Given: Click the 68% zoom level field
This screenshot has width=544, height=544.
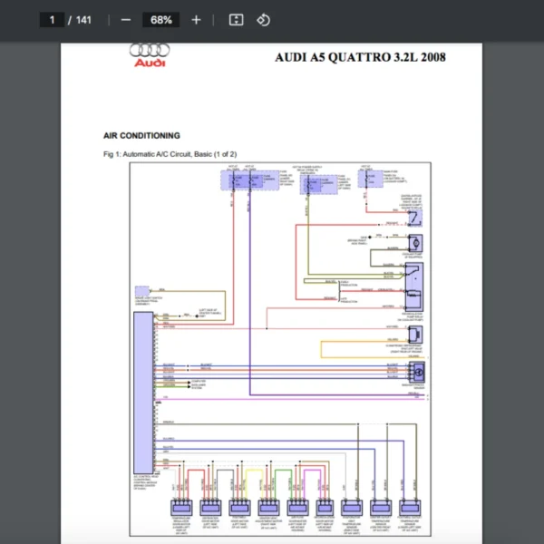Looking at the screenshot, I should (161, 20).
